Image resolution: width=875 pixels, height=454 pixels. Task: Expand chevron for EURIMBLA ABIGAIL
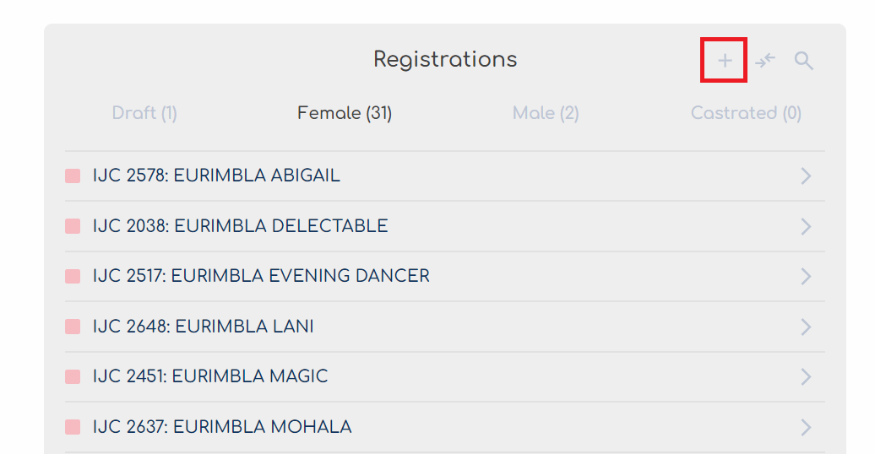[x=806, y=176]
